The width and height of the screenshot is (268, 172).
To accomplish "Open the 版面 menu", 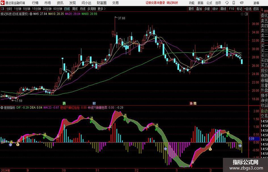I will 200,3.
